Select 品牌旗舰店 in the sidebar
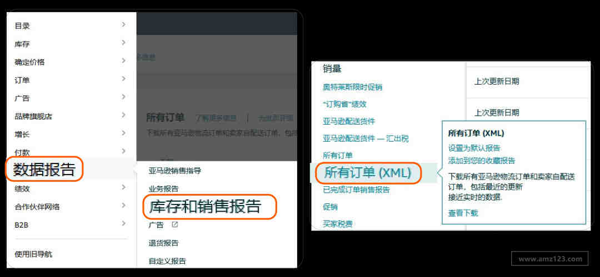The image size is (600, 277). pos(33,116)
